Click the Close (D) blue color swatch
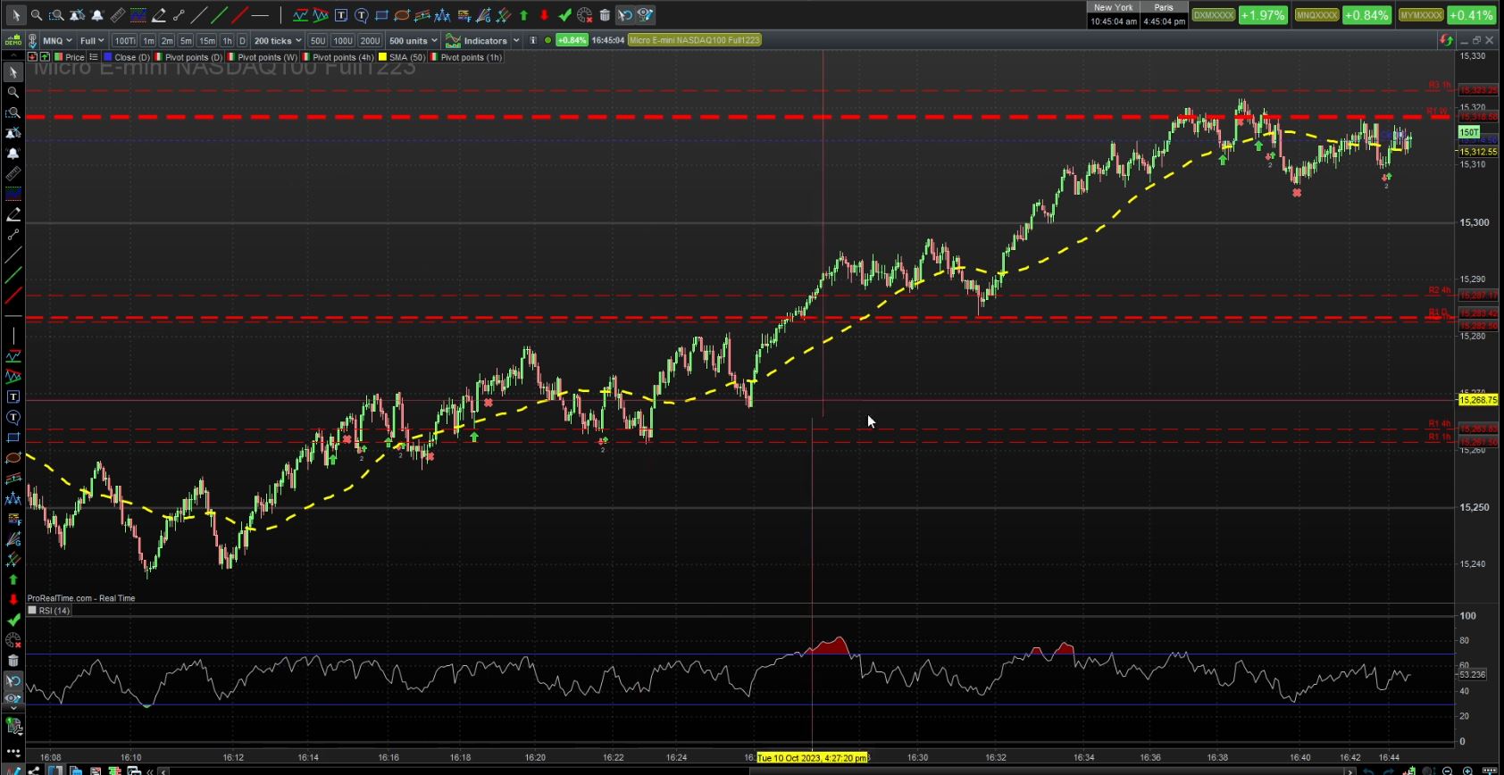The width and height of the screenshot is (1504, 775). [x=107, y=57]
